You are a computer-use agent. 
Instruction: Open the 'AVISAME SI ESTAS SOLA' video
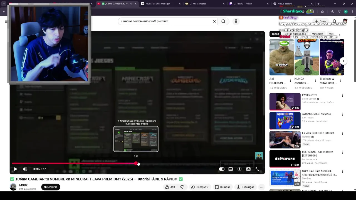click(317, 114)
